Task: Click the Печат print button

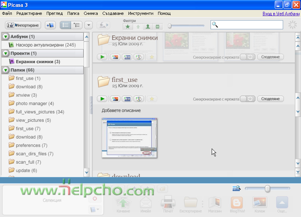Action: pos(168,204)
